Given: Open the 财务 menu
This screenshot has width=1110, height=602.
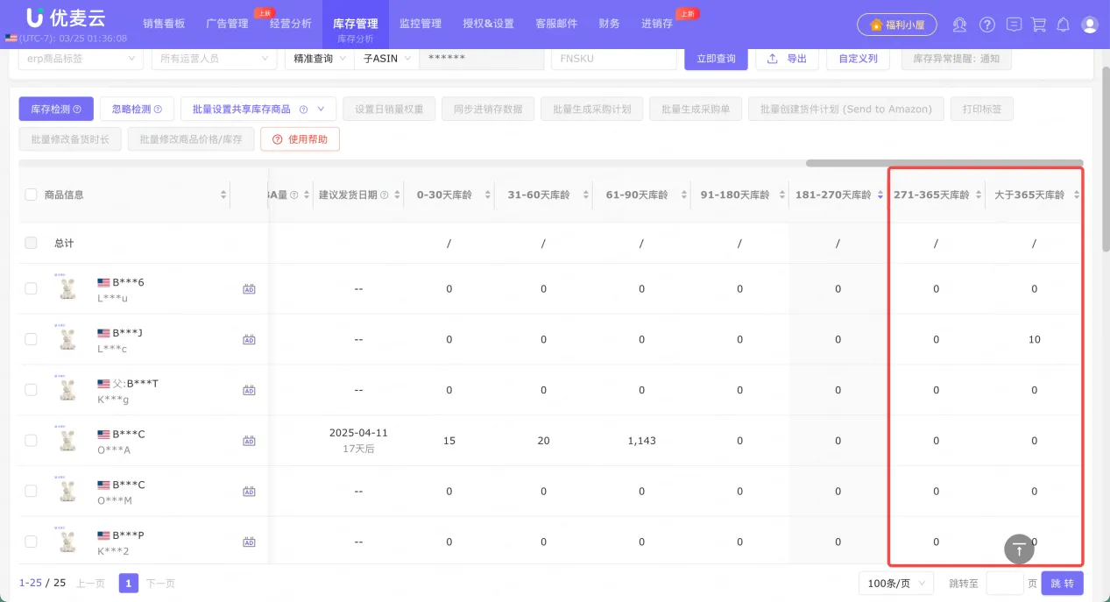Looking at the screenshot, I should tap(610, 24).
